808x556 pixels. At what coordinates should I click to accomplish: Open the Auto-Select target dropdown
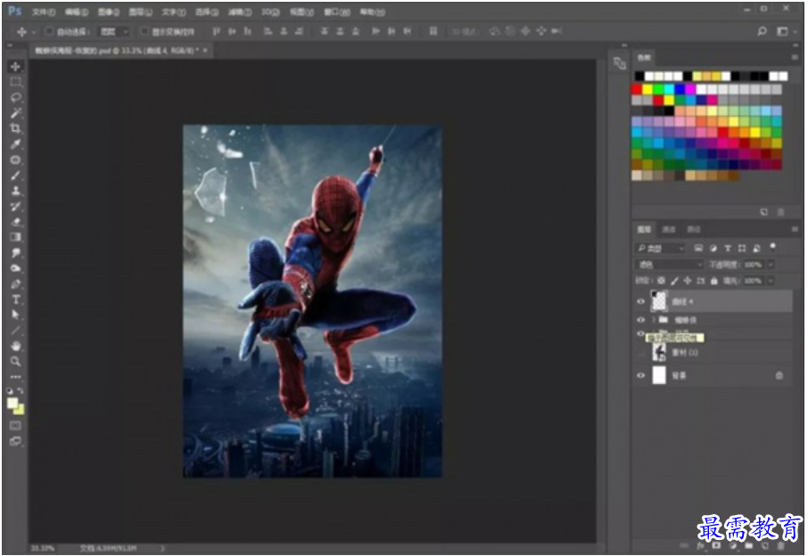click(x=114, y=31)
